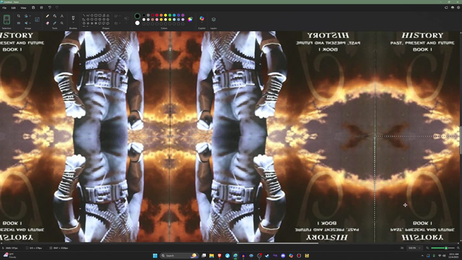This screenshot has width=462, height=260.
Task: Pick the red color swatch
Action: coord(157,15)
